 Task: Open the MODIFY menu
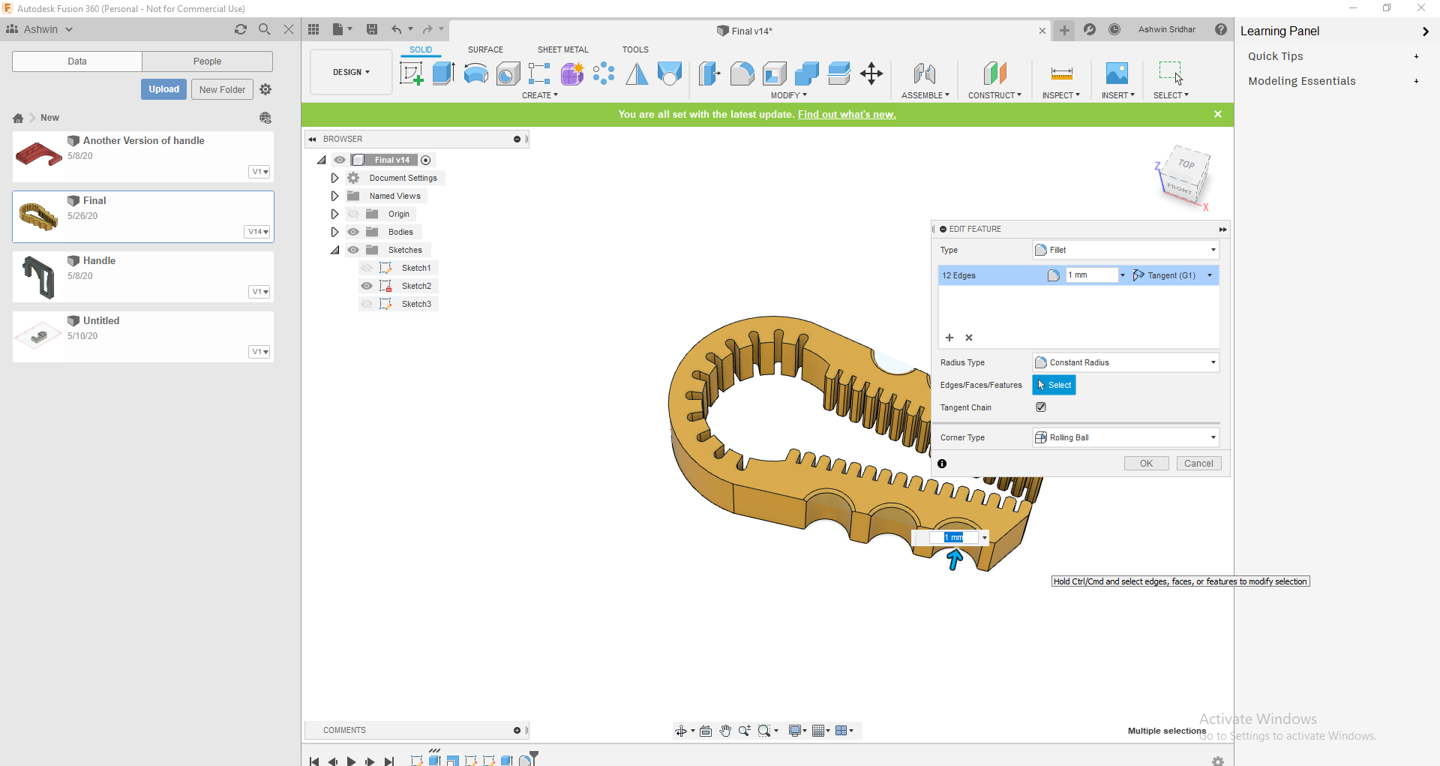(788, 95)
